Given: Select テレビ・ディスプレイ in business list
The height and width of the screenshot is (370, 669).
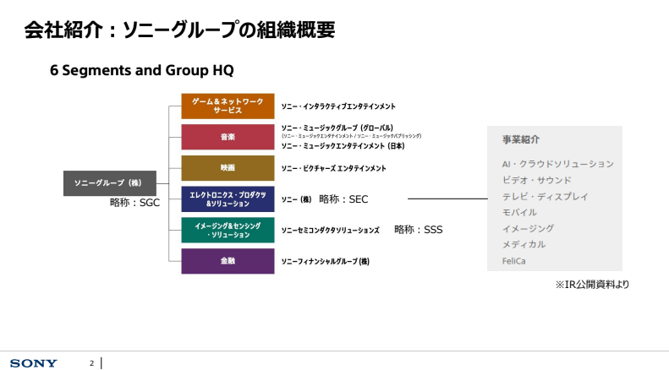Looking at the screenshot, I should click(x=545, y=197).
